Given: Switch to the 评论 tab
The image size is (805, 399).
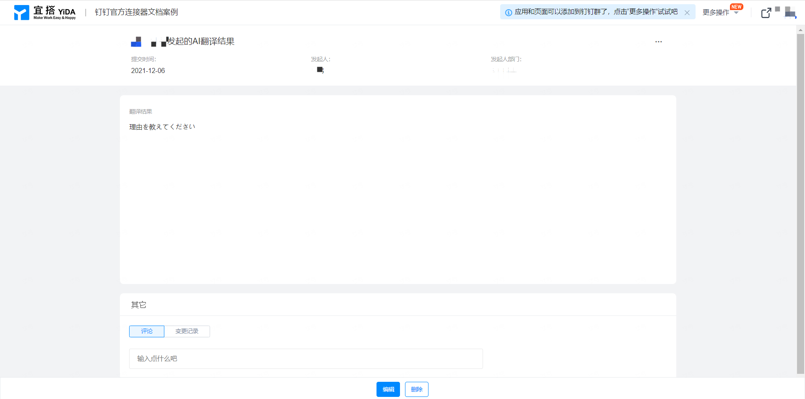Looking at the screenshot, I should (x=147, y=331).
